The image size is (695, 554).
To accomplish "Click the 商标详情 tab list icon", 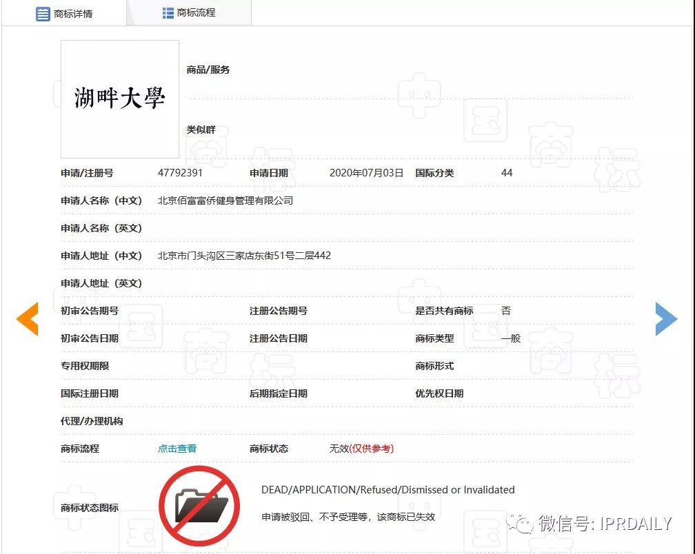I will pyautogui.click(x=43, y=14).
